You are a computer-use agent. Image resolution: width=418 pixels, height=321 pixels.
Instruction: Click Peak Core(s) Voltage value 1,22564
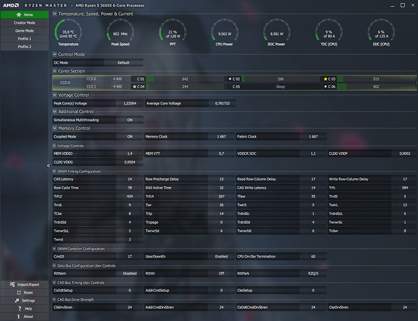130,104
